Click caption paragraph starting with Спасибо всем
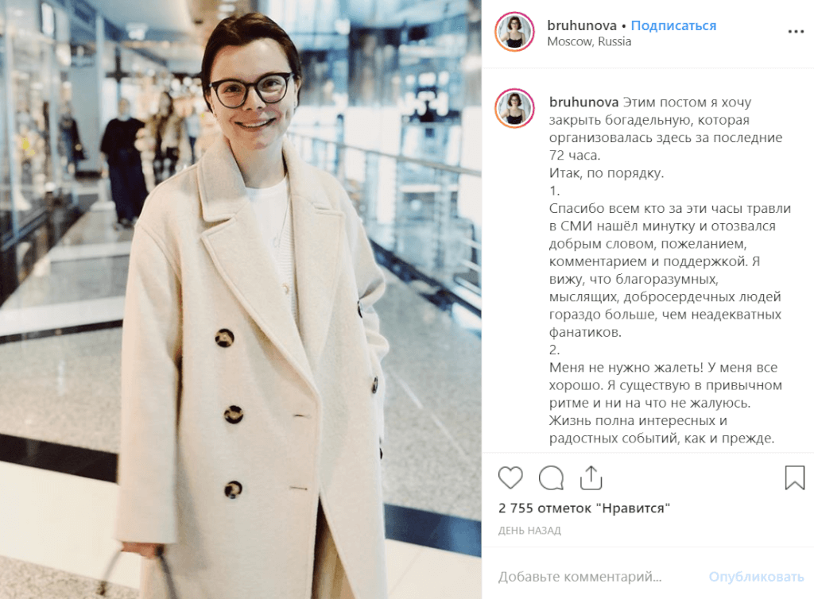This screenshot has width=814, height=599. (x=669, y=270)
